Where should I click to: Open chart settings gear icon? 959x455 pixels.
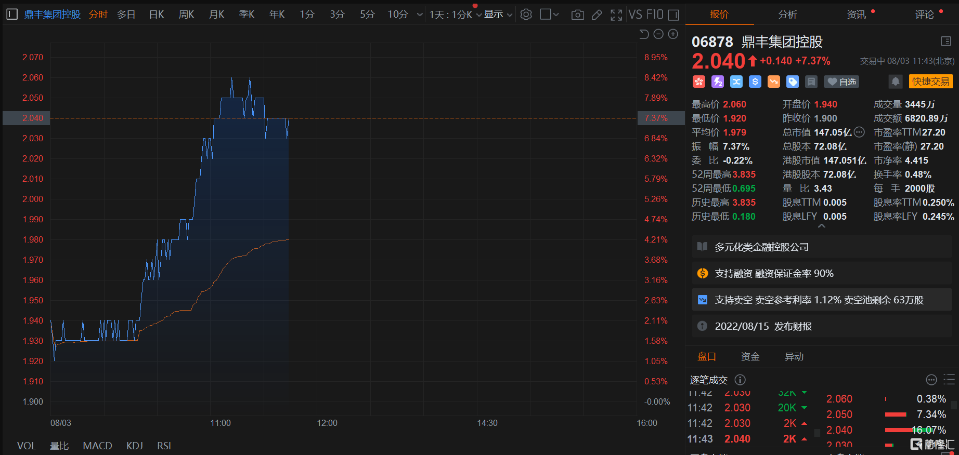(x=526, y=15)
